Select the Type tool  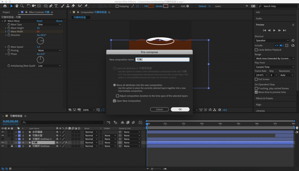point(56,6)
